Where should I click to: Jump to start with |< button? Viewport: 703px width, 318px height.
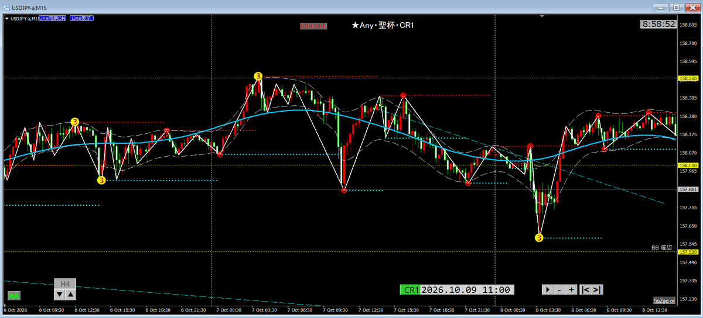pyautogui.click(x=585, y=289)
